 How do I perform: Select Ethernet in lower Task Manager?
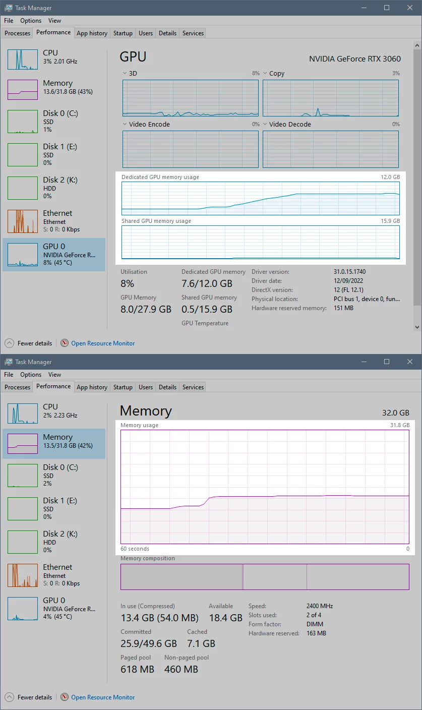click(54, 575)
